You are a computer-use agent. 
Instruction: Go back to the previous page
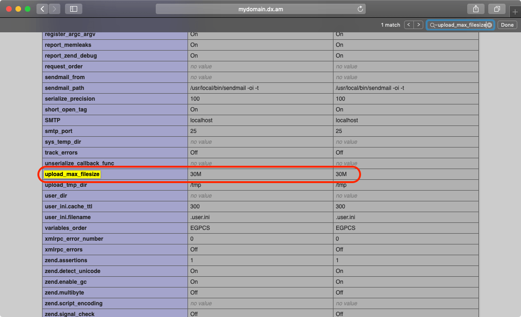42,9
